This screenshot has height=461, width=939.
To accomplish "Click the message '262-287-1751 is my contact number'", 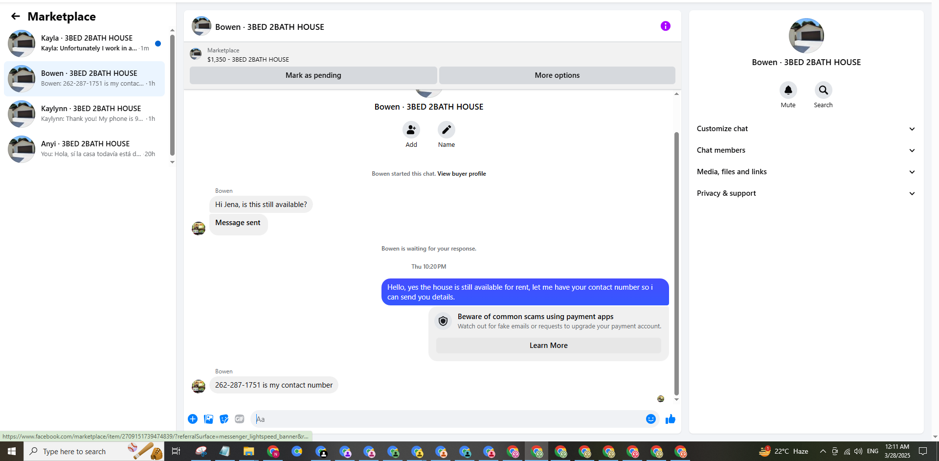I will coord(274,385).
